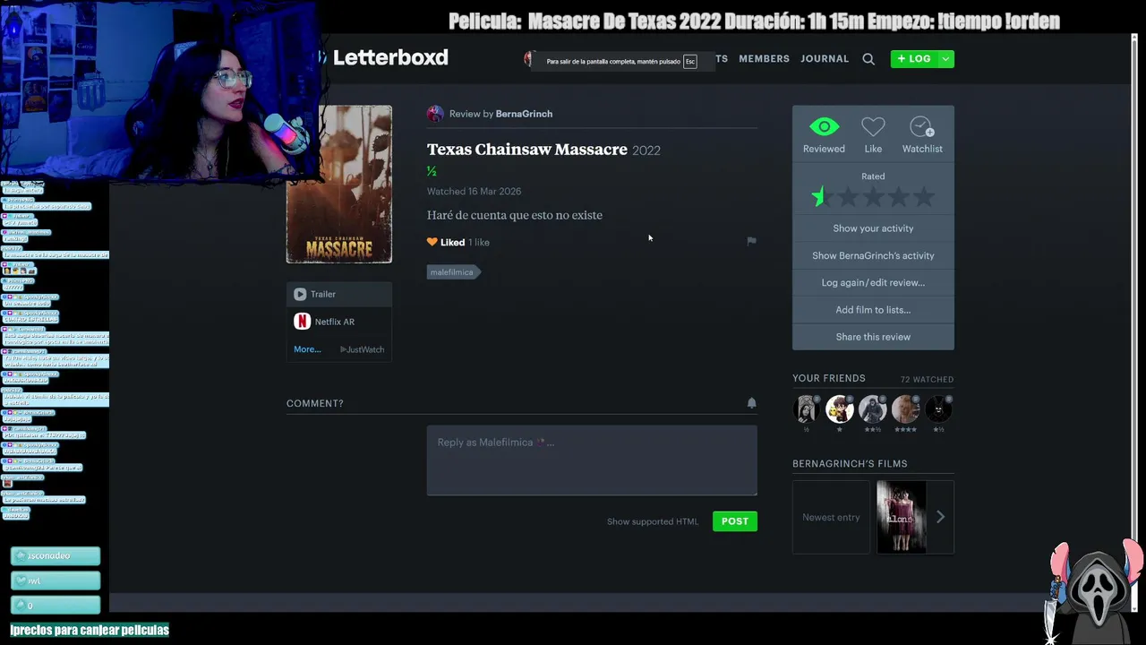
Task: Focus the Reply as Malefilmica text box
Action: (x=592, y=460)
